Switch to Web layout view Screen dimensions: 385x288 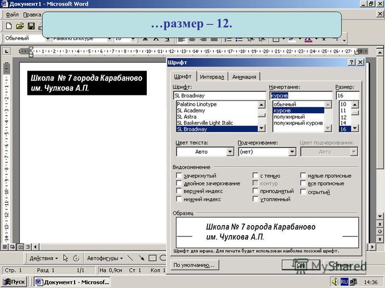(13, 247)
